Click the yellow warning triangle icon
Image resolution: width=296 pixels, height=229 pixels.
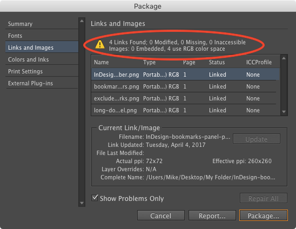pyautogui.click(x=100, y=45)
